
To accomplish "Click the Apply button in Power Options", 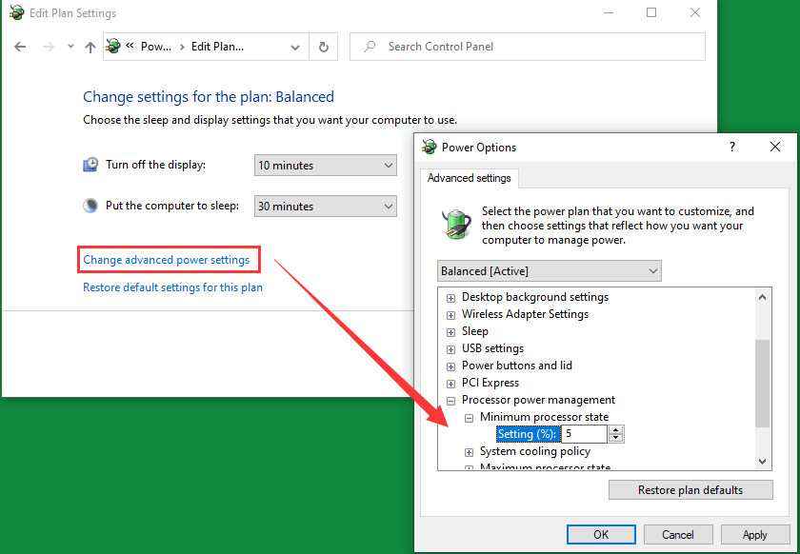I will [x=754, y=534].
